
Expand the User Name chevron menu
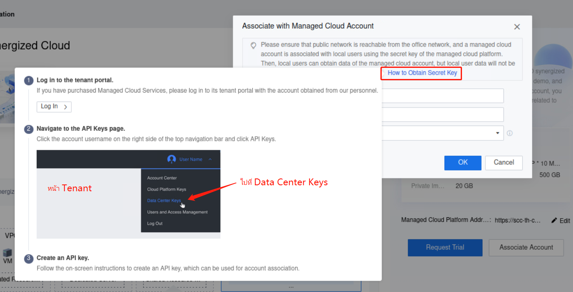click(210, 159)
